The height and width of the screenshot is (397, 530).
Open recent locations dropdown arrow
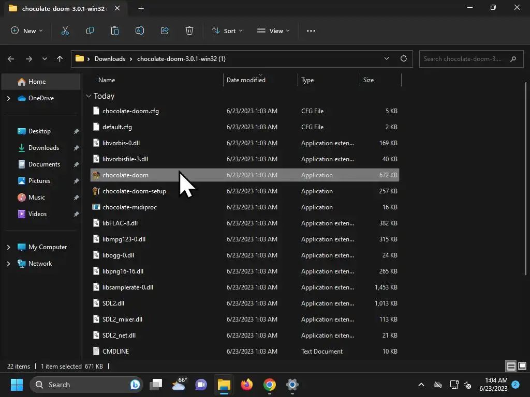coord(45,59)
